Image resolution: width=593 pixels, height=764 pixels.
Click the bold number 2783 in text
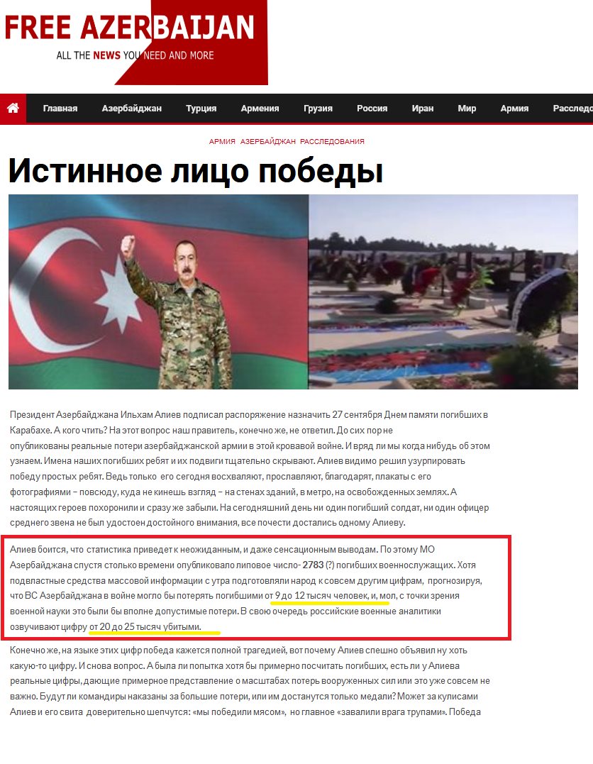click(313, 565)
